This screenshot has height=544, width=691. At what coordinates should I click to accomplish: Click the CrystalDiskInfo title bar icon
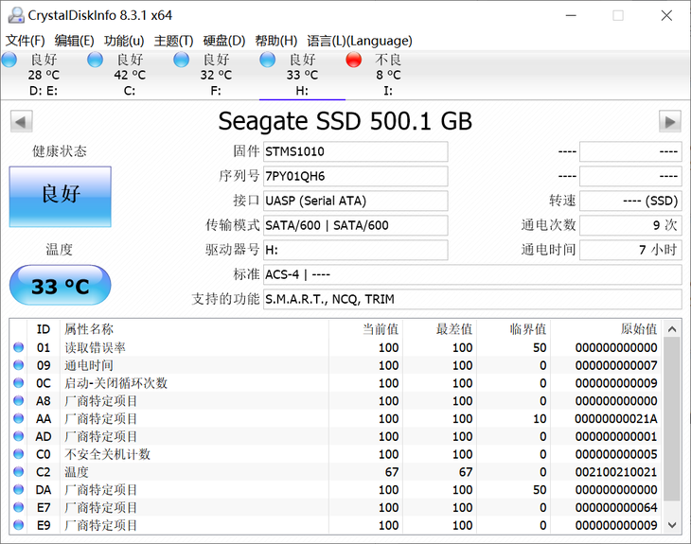(16, 15)
